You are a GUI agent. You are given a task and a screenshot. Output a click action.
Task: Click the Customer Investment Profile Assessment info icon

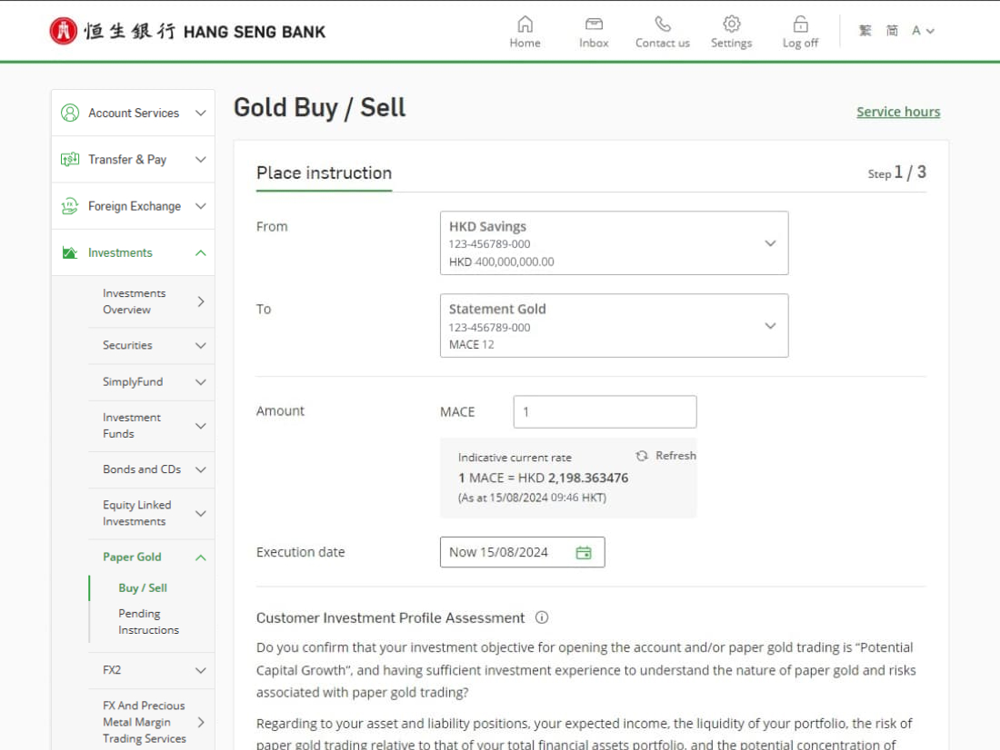pyautogui.click(x=542, y=617)
